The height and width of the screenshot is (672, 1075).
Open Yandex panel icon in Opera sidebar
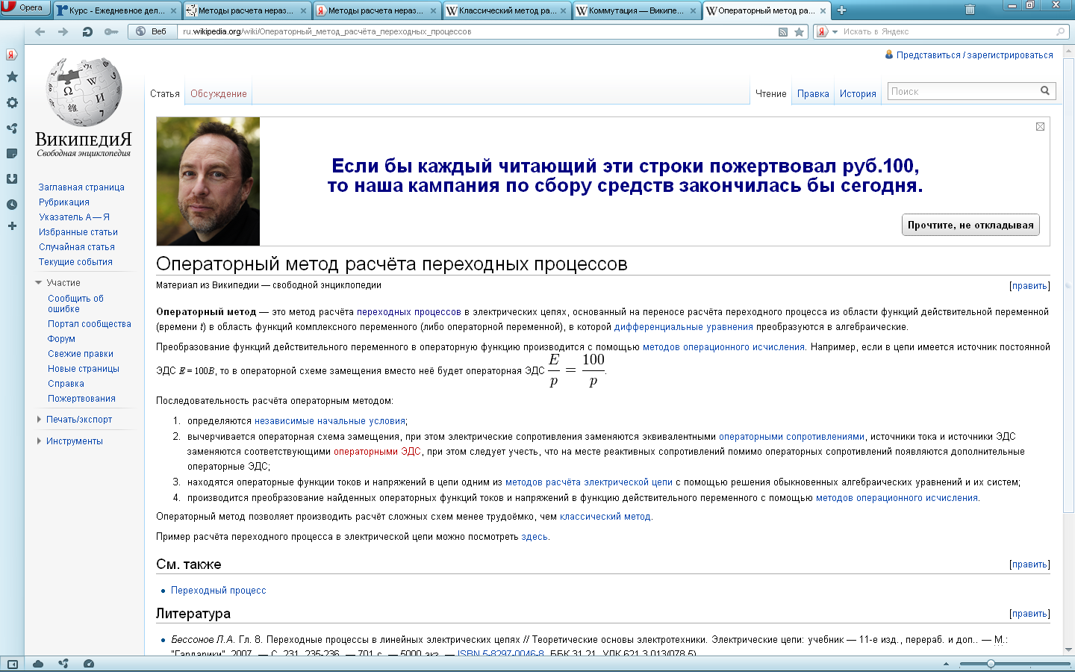(x=11, y=55)
